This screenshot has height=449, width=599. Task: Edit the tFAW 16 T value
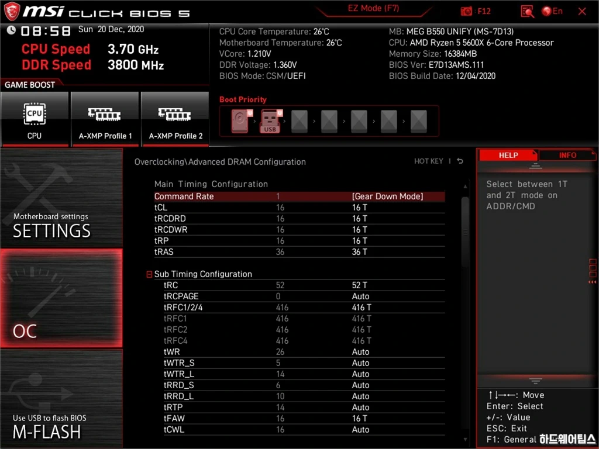pyautogui.click(x=360, y=418)
